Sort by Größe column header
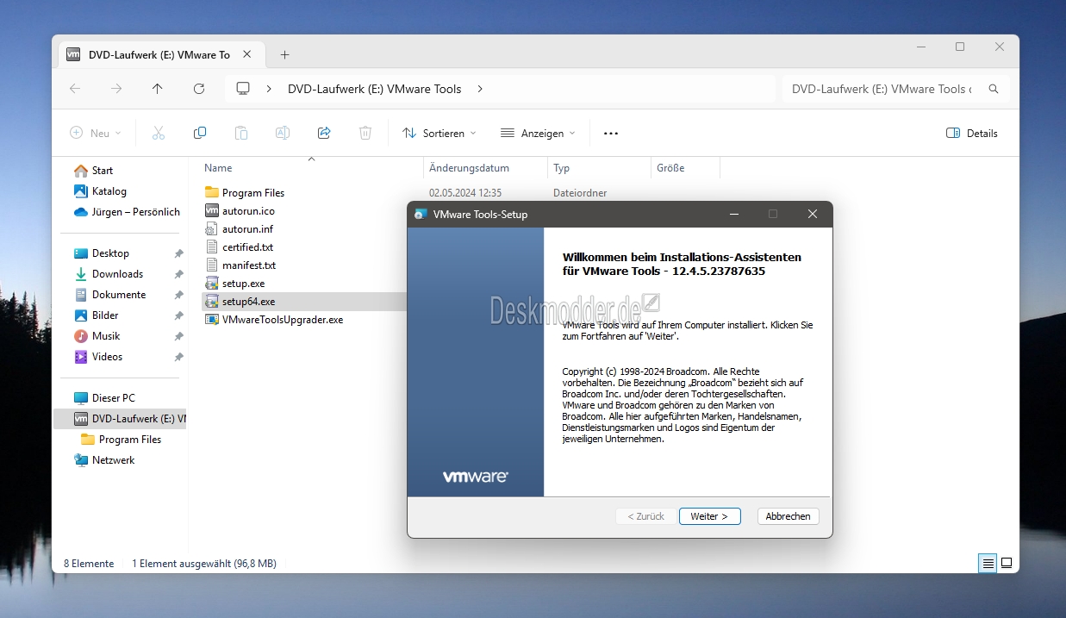1066x618 pixels. coord(670,168)
